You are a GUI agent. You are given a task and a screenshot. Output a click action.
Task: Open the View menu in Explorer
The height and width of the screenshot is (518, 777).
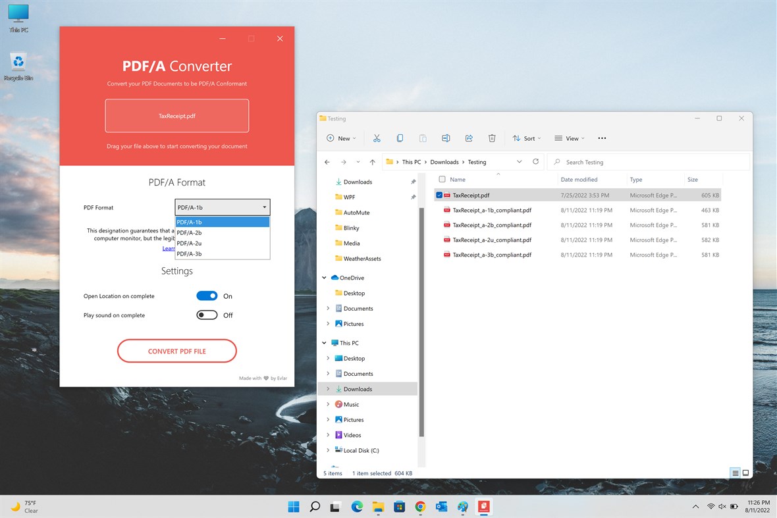click(569, 138)
